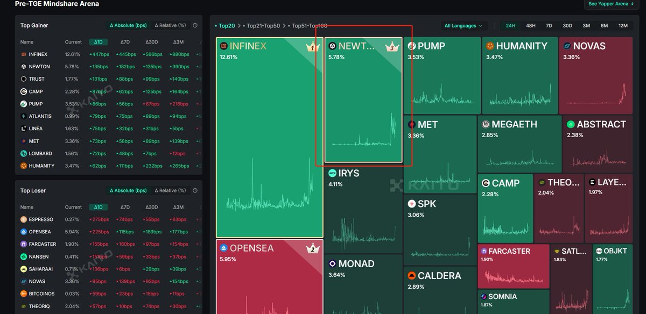Open the MET row in Top Gainer list
The image size is (646, 314).
109,141
